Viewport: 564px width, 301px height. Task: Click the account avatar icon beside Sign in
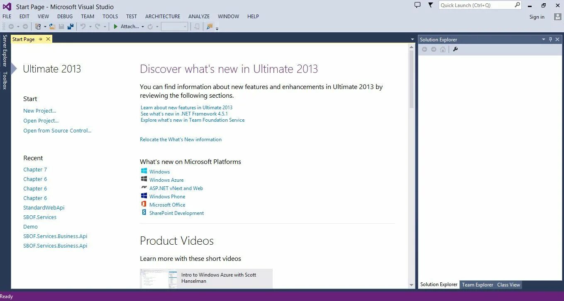(558, 17)
